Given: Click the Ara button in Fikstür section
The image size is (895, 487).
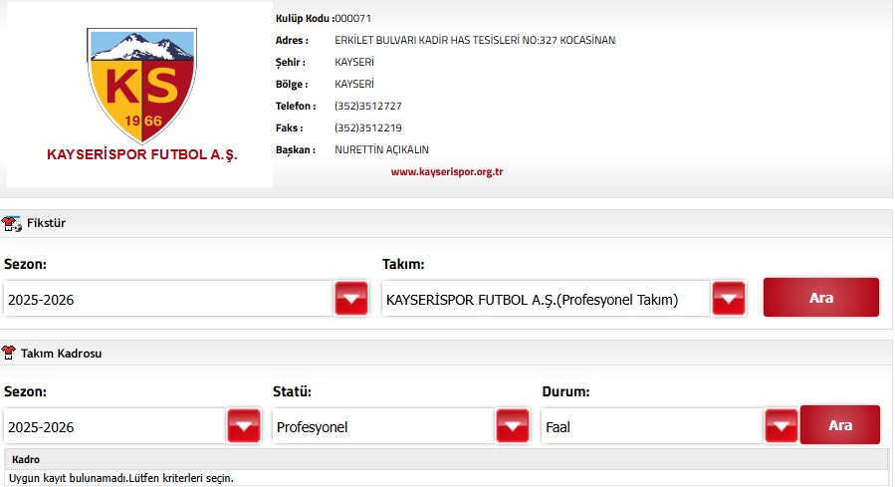Looking at the screenshot, I should pos(820,298).
